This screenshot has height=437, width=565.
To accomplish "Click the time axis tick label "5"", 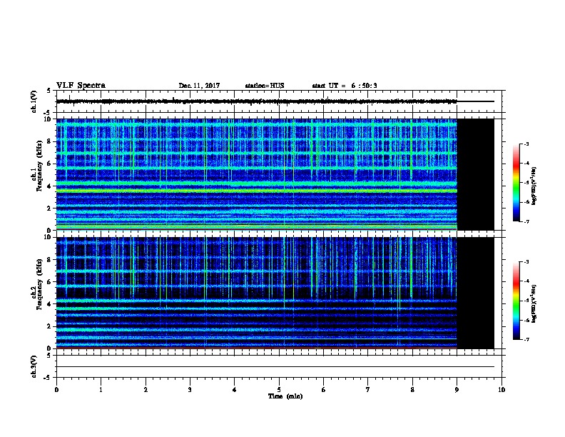I will [x=279, y=390].
